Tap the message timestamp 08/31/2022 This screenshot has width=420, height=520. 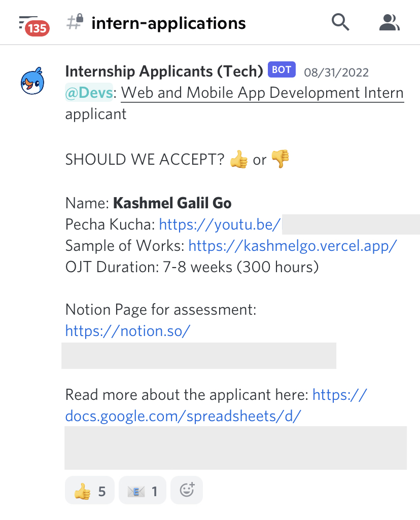pyautogui.click(x=336, y=72)
